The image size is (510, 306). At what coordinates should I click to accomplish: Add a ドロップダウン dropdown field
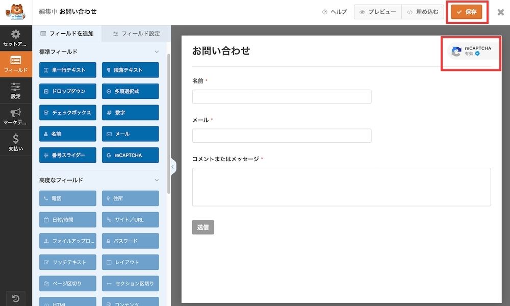(x=68, y=91)
